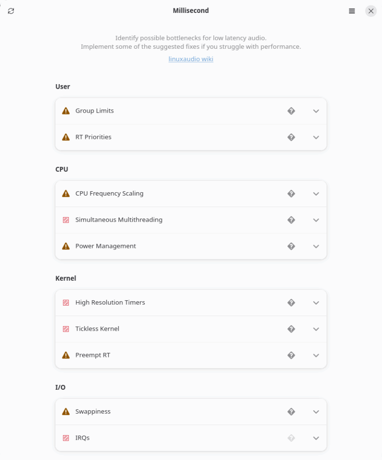382x460 pixels.
Task: Click the Simultaneous Multithreading help icon
Action: (x=291, y=220)
